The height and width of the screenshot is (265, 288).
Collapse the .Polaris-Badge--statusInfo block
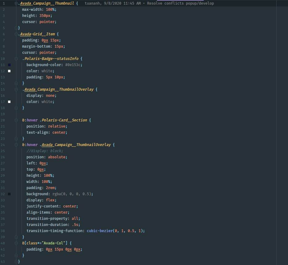(16, 59)
